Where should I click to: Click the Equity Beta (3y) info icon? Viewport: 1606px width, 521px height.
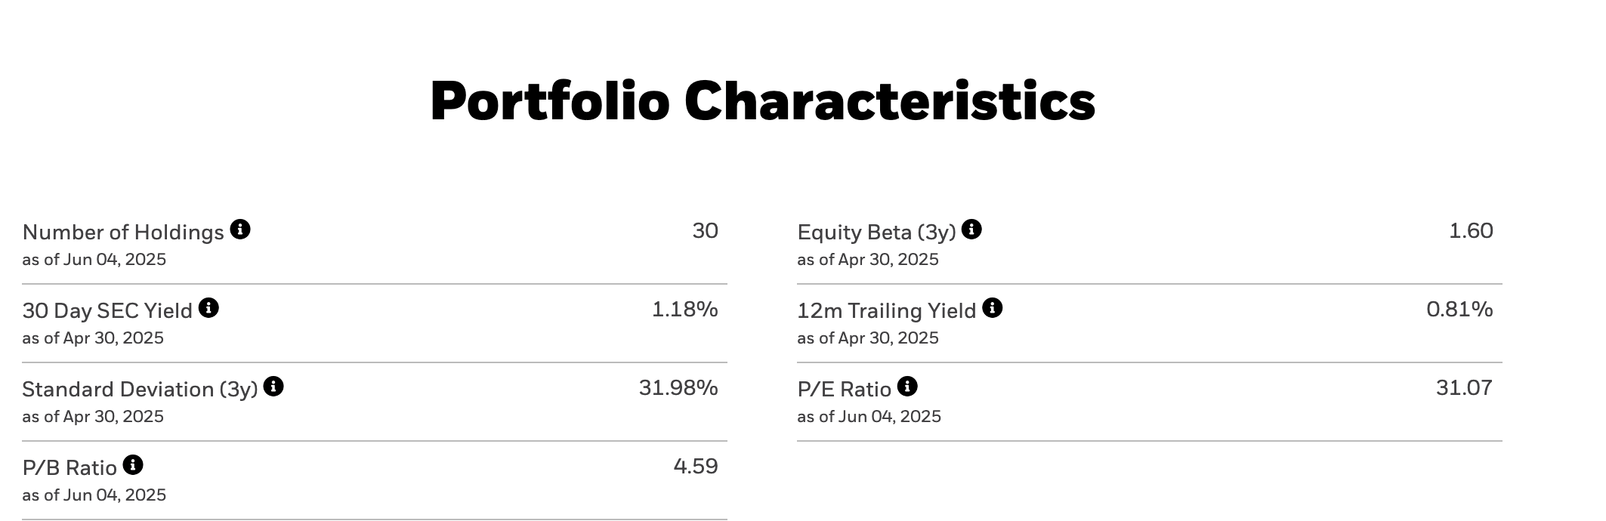pyautogui.click(x=971, y=229)
